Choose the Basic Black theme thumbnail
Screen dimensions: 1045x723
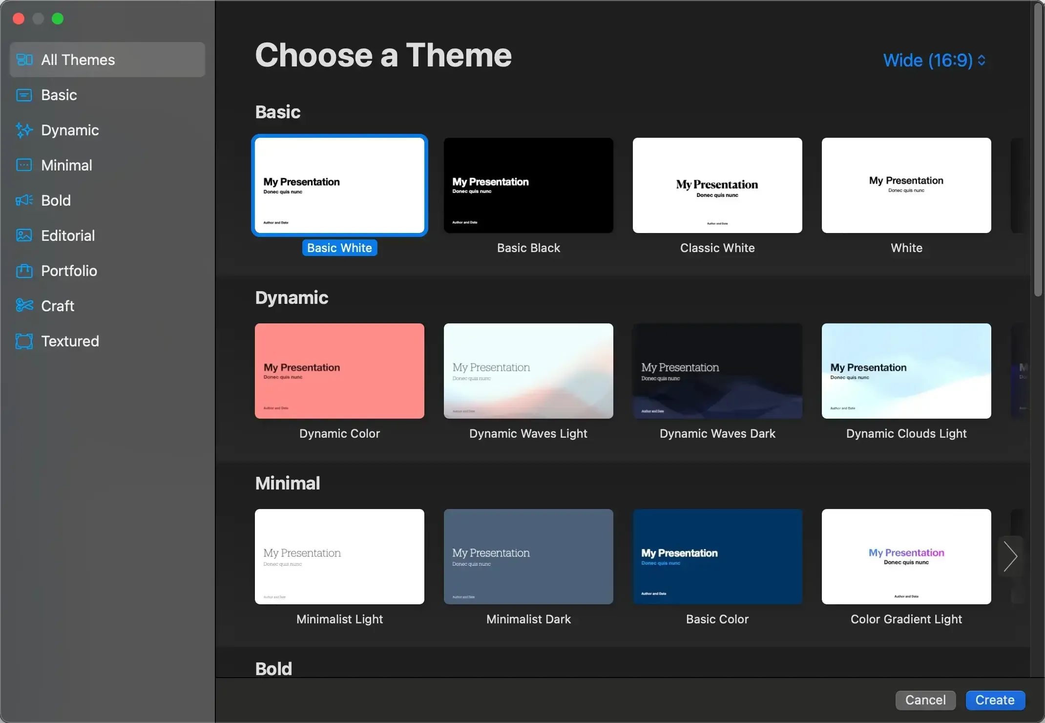tap(528, 185)
